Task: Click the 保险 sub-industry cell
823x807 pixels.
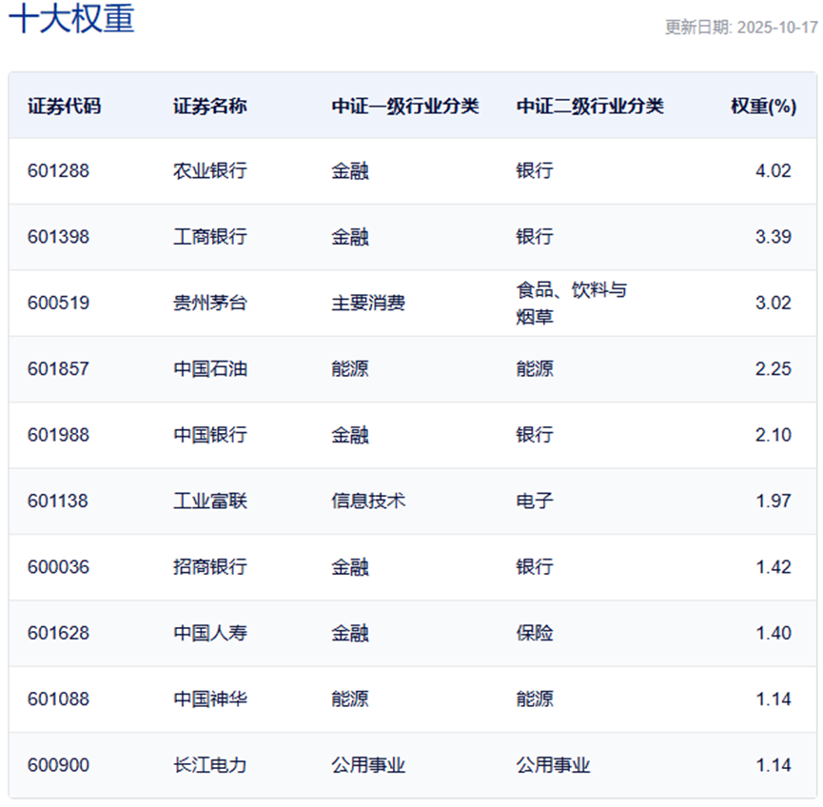Action: pyautogui.click(x=535, y=634)
